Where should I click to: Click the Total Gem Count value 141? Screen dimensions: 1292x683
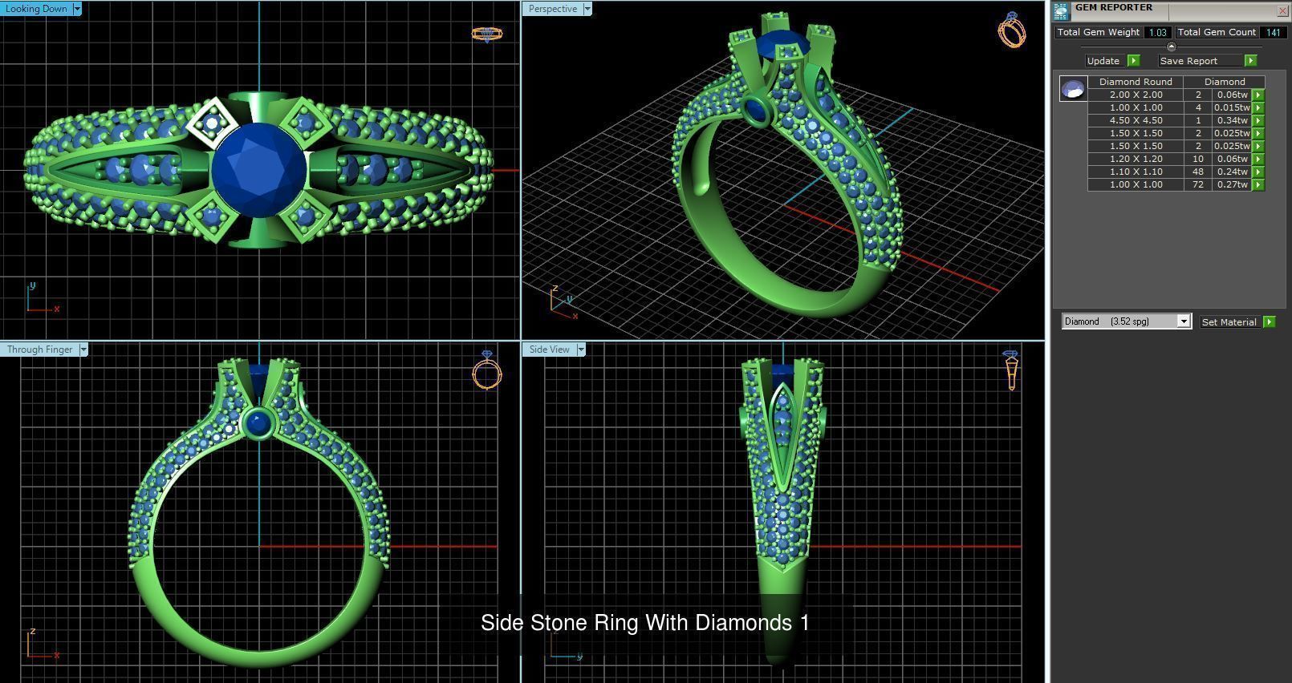coord(1273,32)
